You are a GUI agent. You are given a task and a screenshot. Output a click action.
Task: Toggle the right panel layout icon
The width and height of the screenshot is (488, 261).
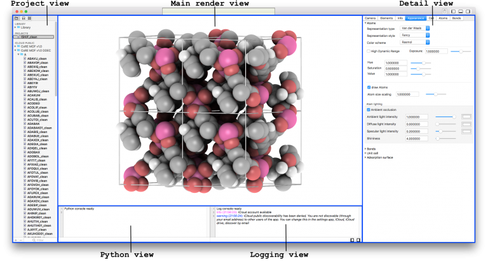468,11
